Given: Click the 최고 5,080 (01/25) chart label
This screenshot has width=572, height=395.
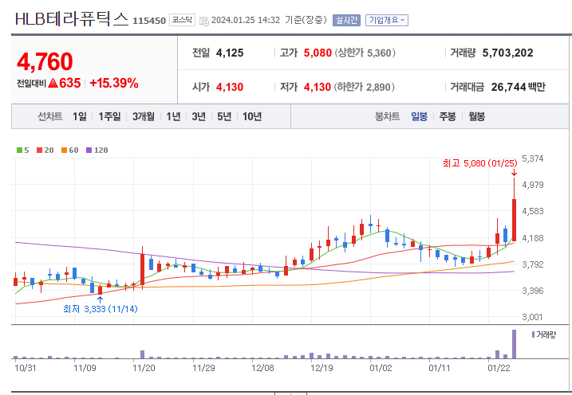Looking at the screenshot, I should pos(479,163).
